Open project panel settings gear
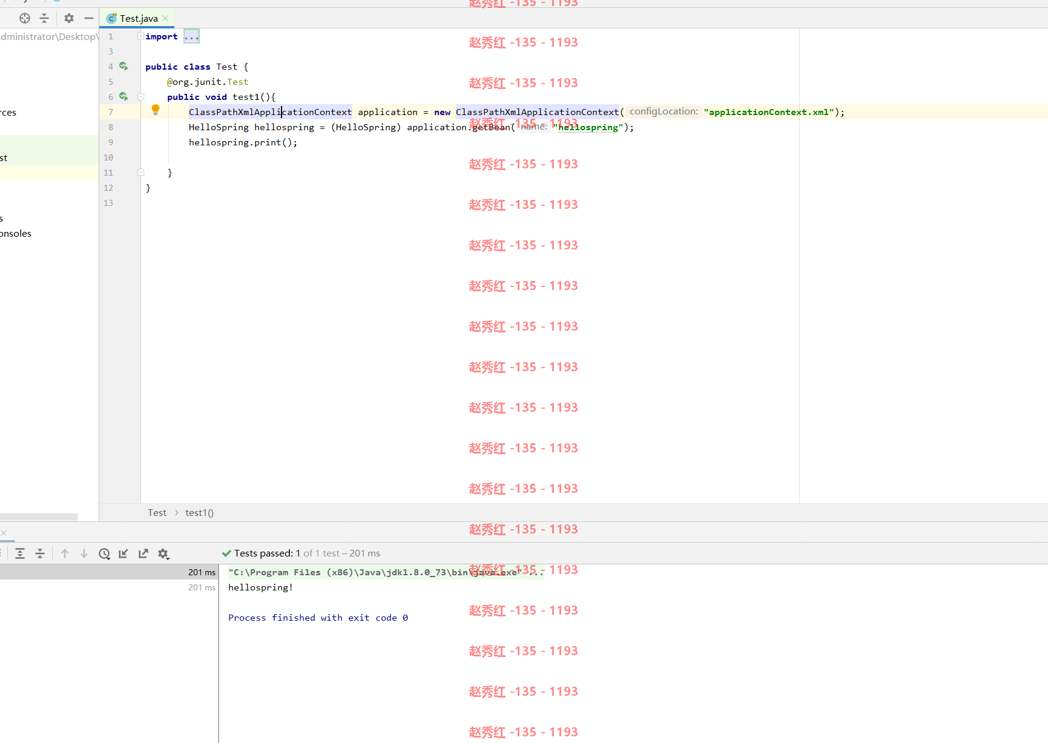 click(69, 18)
